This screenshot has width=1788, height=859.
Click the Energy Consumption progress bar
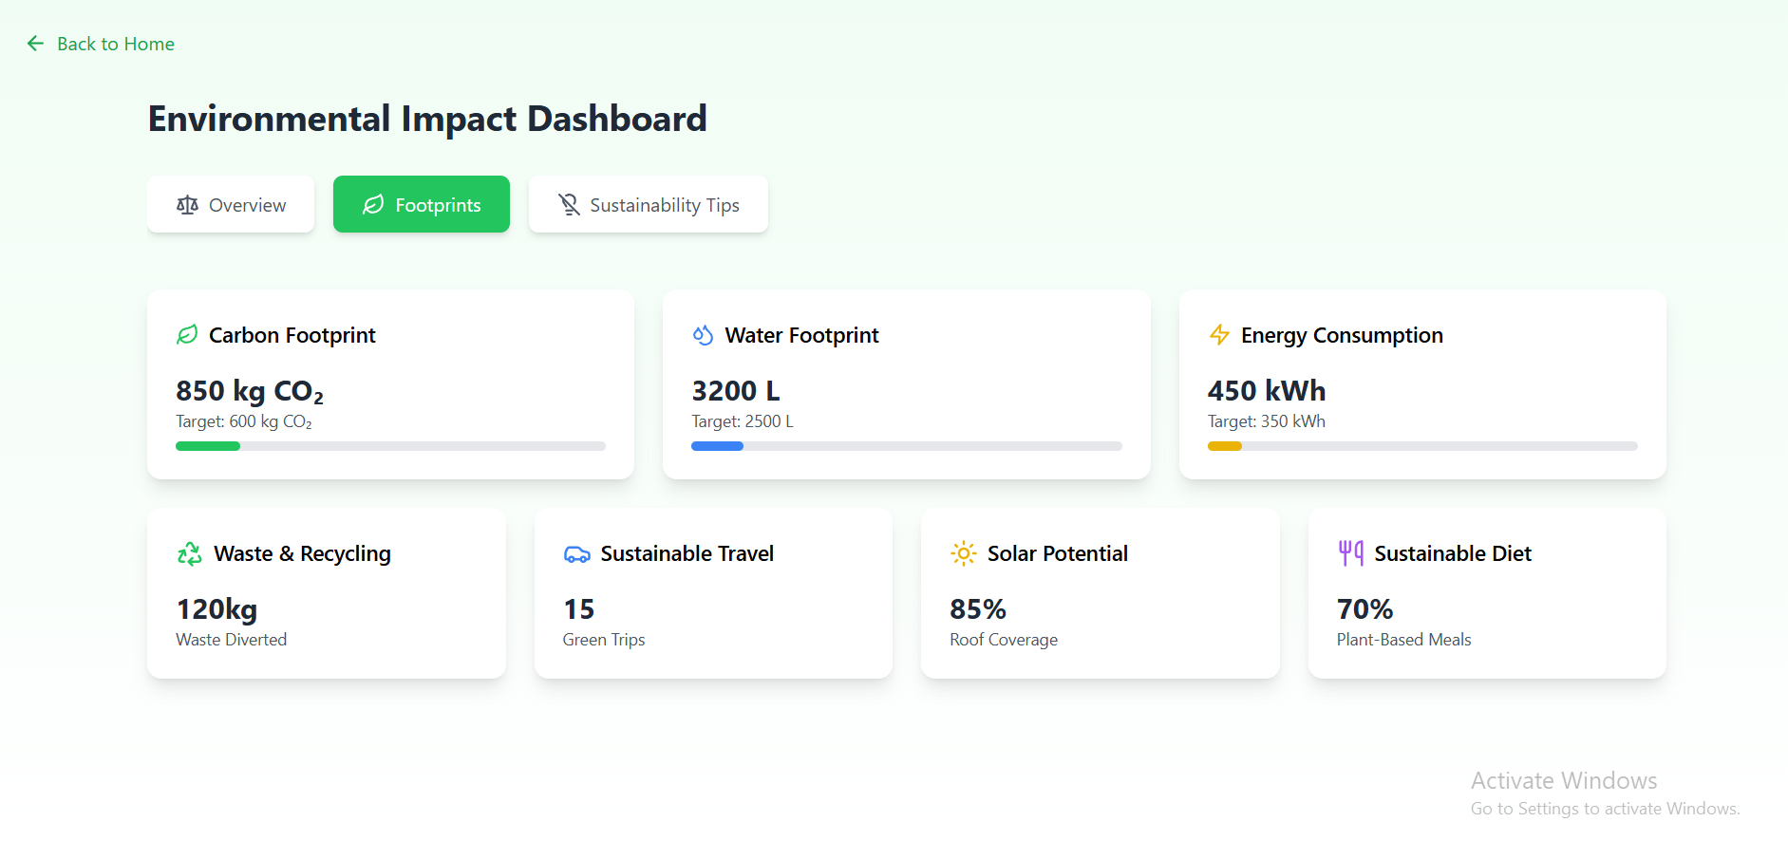coord(1421,446)
